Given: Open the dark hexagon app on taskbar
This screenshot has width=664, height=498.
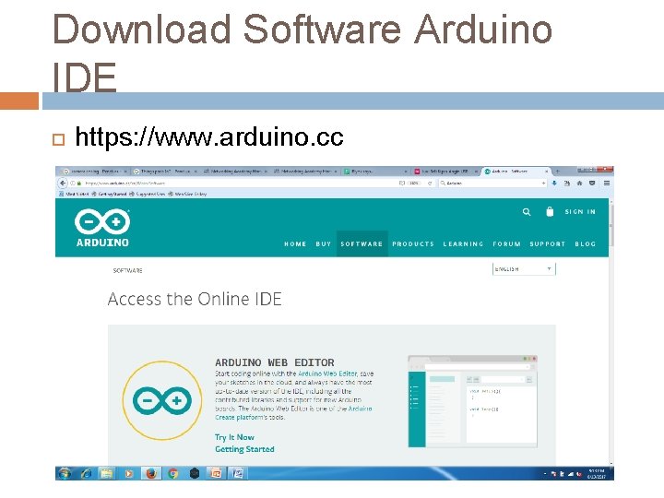Looking at the screenshot, I should (195, 473).
